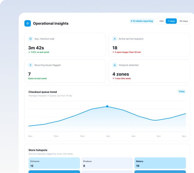Click the 2pm axis label
194x173 pixels.
pyautogui.click(x=108, y=136)
